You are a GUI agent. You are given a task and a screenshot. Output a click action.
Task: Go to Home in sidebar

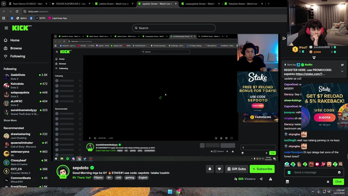point(15,40)
